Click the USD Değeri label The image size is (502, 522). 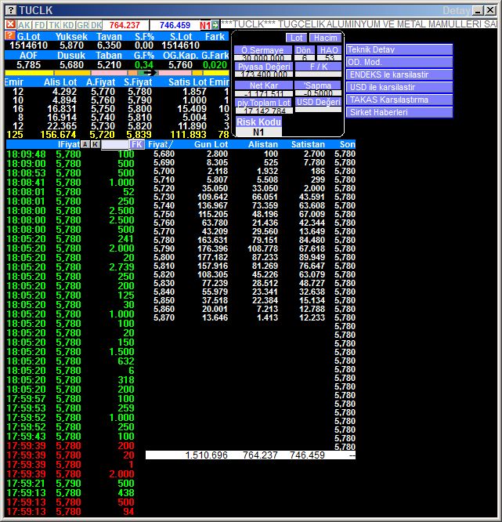click(x=319, y=102)
